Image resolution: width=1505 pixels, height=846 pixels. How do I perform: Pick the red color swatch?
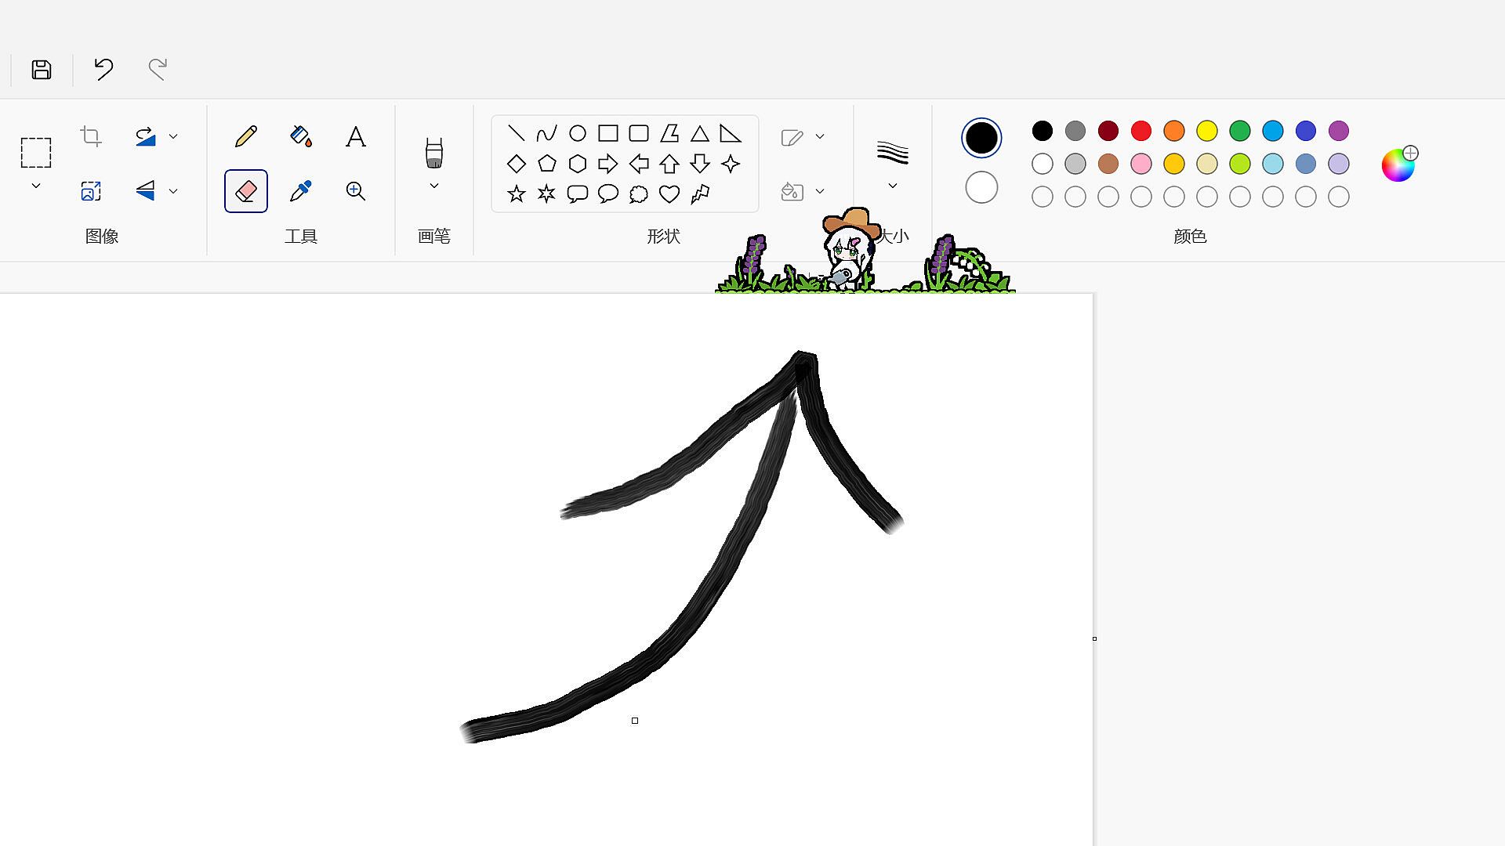coord(1141,131)
